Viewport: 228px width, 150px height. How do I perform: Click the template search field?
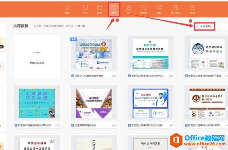[x=211, y=26]
